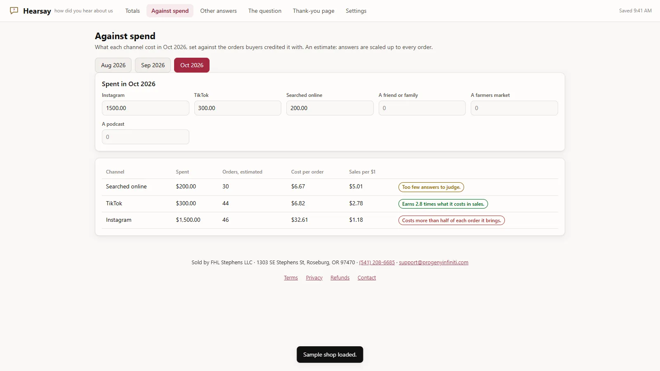660x371 pixels.
Task: Click the $6.82 cost per order value
Action: [298, 204]
